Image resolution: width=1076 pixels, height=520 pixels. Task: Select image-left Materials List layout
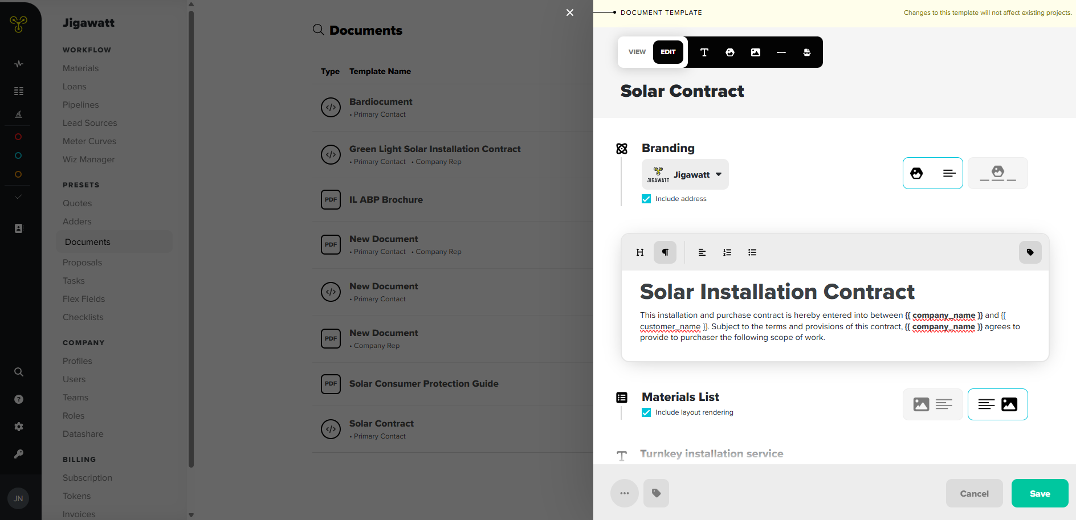(x=933, y=404)
